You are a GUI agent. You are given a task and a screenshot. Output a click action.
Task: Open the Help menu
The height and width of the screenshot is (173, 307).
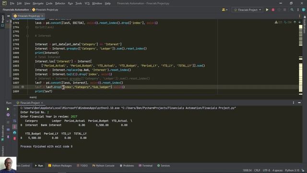coord(107,3)
